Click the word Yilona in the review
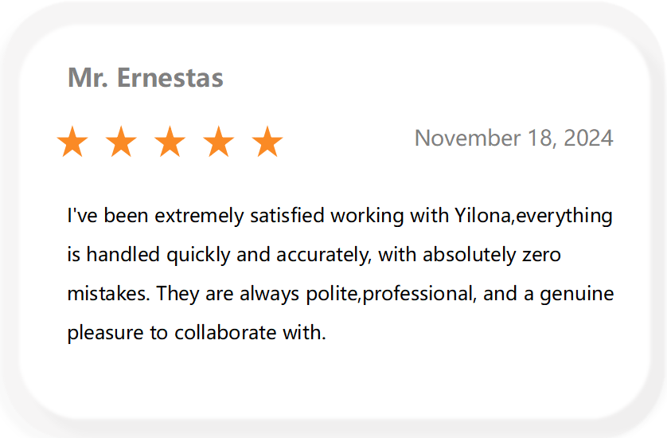 [x=482, y=216]
